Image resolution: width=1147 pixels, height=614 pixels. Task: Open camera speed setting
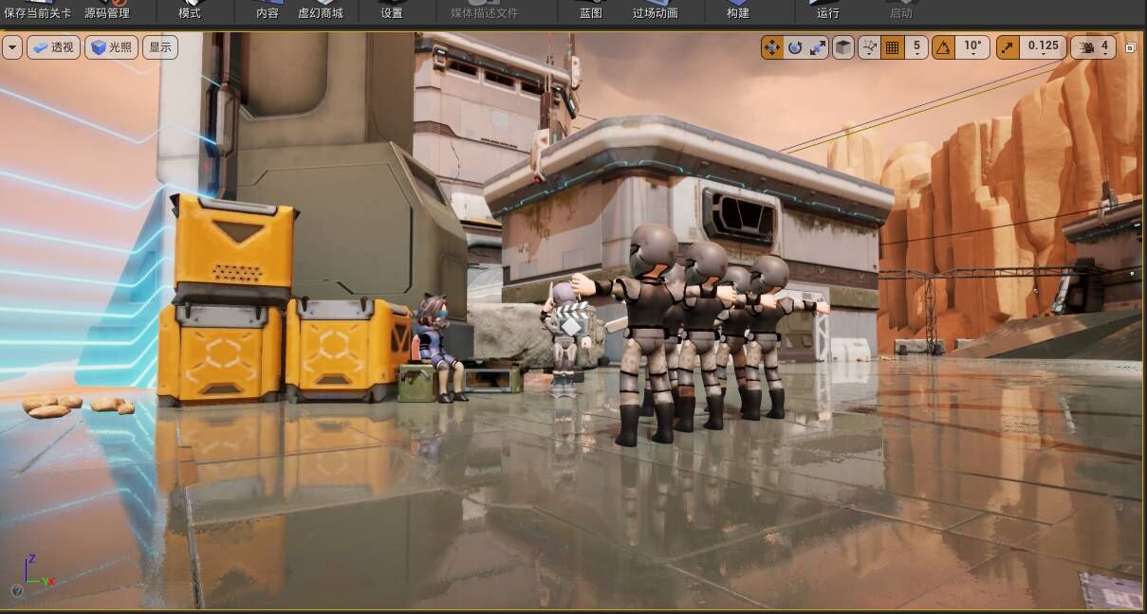tap(1093, 47)
